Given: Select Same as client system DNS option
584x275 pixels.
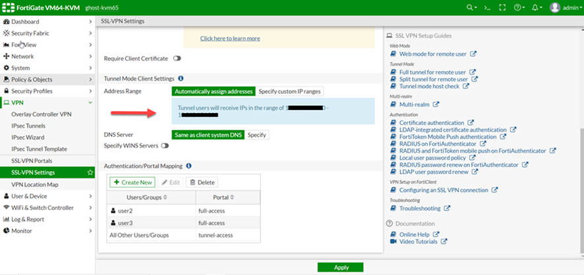Looking at the screenshot, I should tap(208, 135).
